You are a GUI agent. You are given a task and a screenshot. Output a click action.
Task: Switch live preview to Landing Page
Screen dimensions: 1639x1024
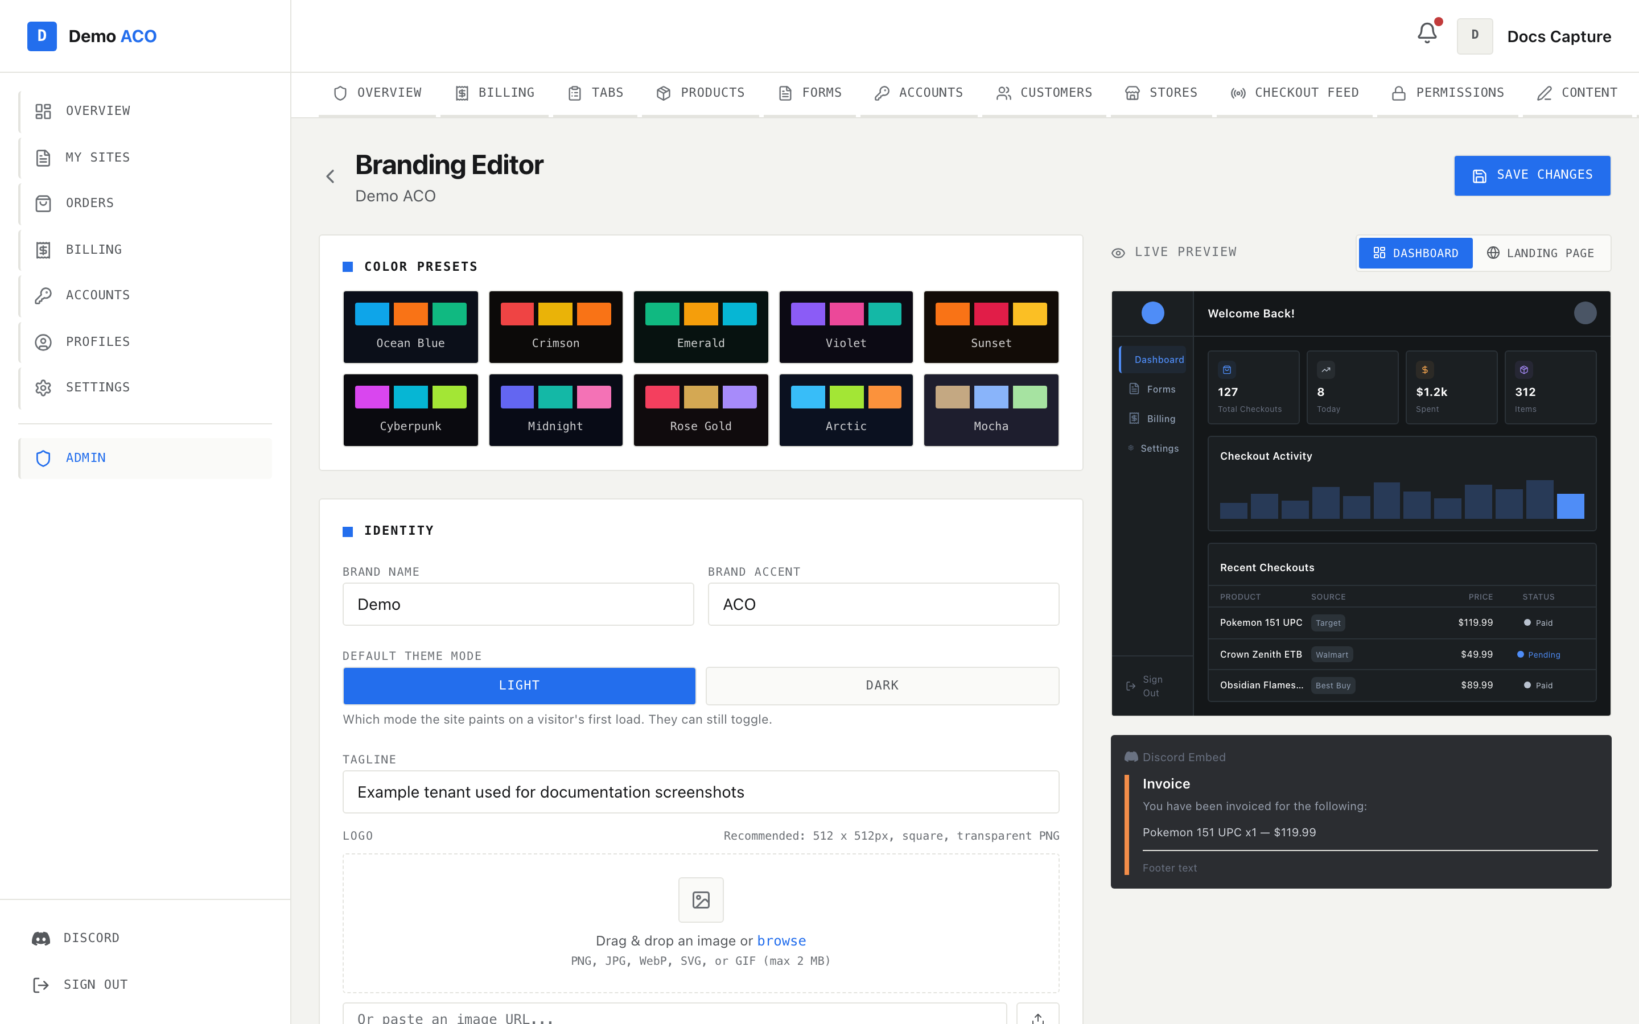click(1540, 253)
